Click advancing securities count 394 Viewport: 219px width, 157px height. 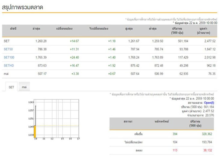coord(175,134)
